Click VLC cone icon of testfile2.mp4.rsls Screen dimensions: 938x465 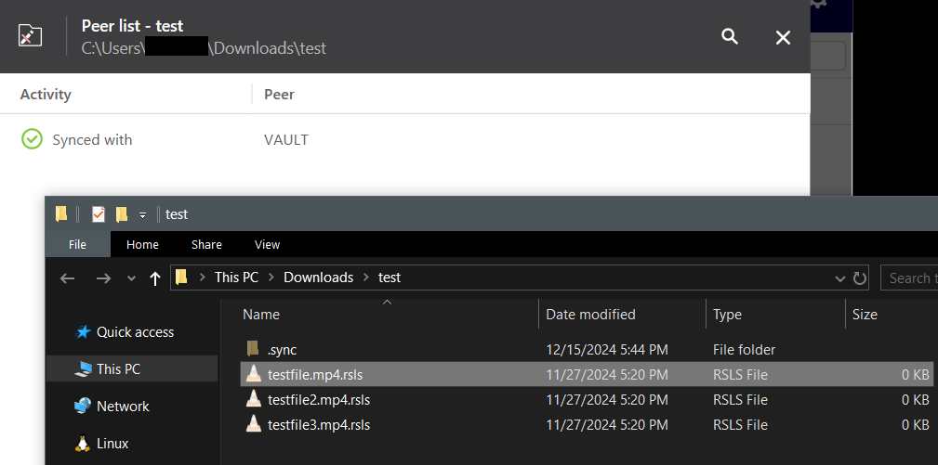tap(254, 399)
